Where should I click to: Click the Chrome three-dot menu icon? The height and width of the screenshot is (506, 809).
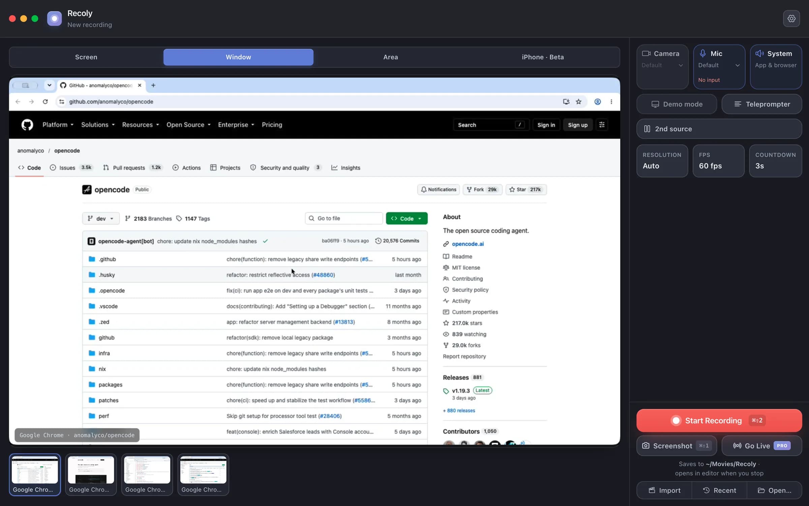pyautogui.click(x=611, y=102)
